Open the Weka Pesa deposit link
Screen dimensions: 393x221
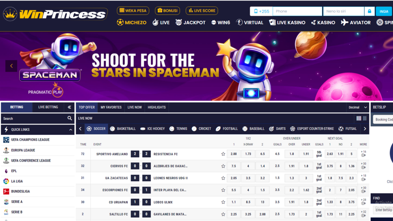pyautogui.click(x=133, y=10)
